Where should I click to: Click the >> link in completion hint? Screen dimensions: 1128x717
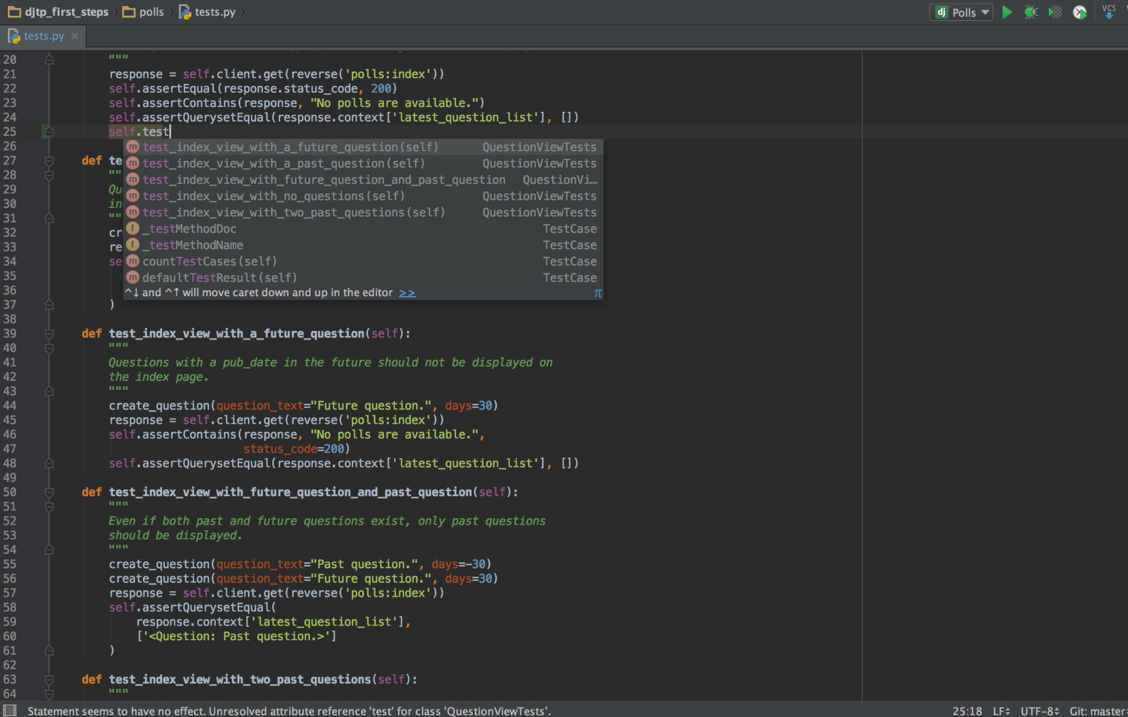coord(407,293)
